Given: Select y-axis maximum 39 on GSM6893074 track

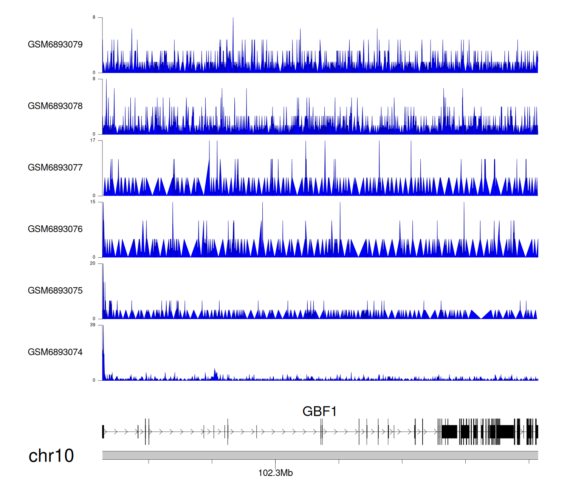Looking at the screenshot, I should coord(93,325).
